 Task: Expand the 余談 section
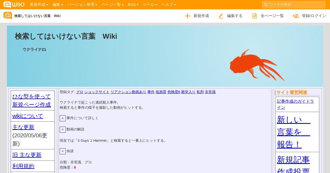[63, 151]
